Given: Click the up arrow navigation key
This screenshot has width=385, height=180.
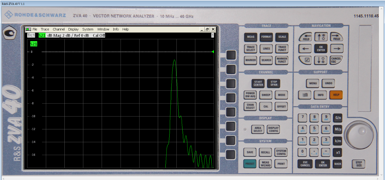Looking at the screenshot, I should 321,37.
